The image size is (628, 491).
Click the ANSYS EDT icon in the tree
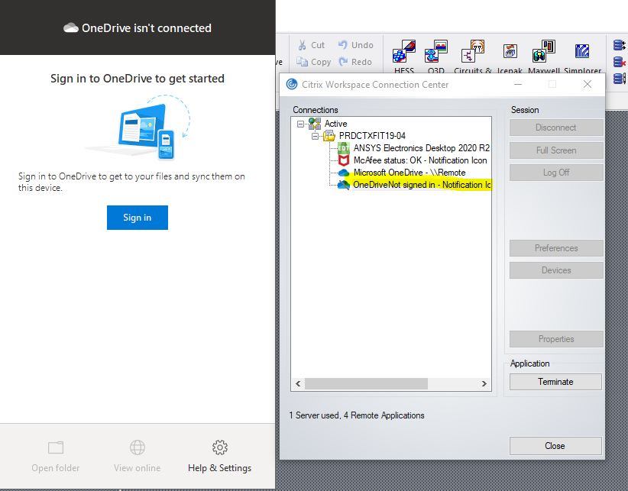[x=344, y=148]
